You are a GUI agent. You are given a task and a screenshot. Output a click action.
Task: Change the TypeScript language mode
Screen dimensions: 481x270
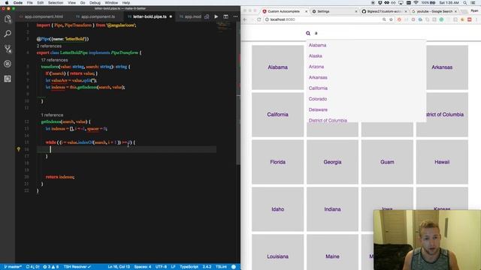tap(189, 267)
